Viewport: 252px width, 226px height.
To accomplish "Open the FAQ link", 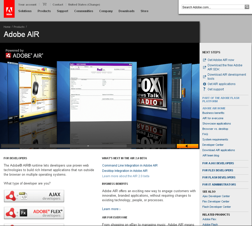I will coord(205,134).
